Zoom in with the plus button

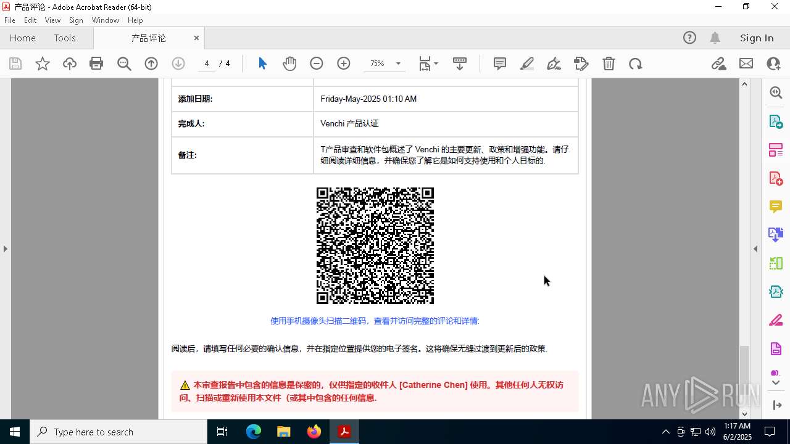pos(344,64)
